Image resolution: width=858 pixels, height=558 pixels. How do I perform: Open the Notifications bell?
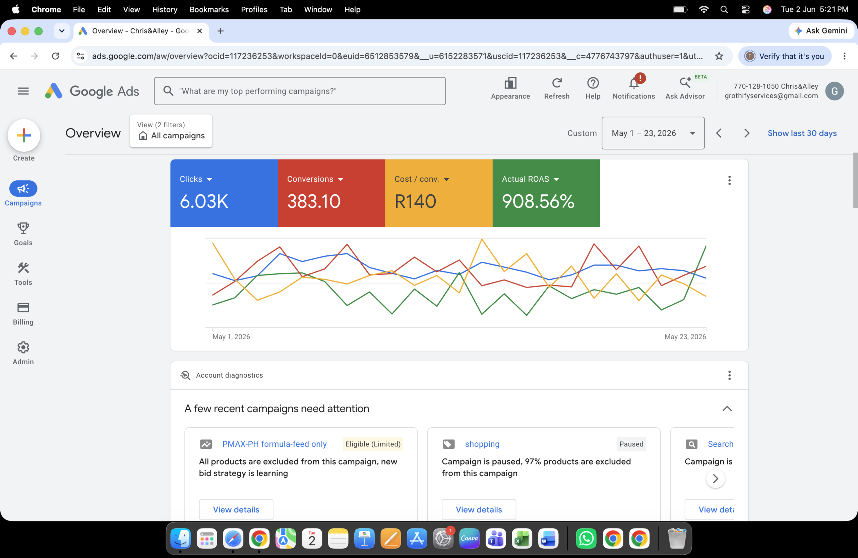pos(633,83)
